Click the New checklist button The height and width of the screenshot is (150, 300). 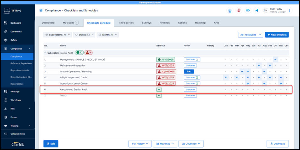tap(277, 35)
